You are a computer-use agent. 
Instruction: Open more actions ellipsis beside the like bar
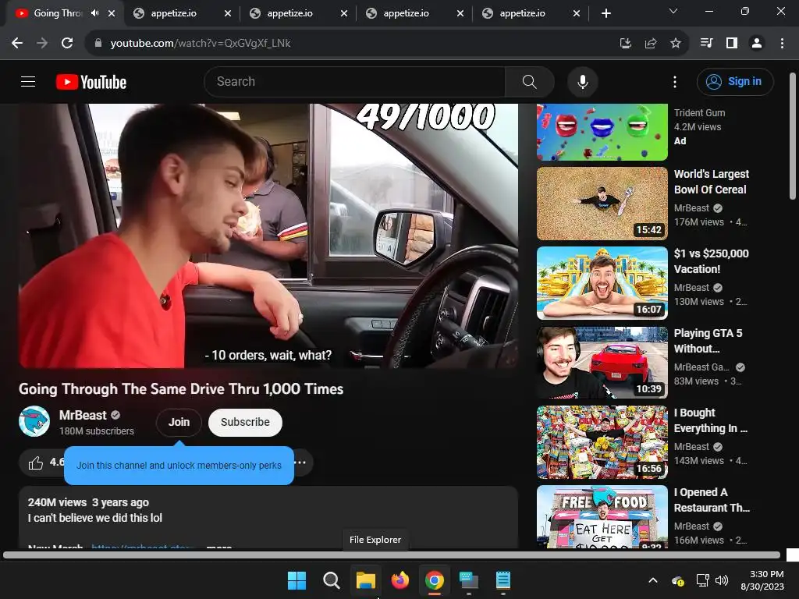[x=300, y=463]
